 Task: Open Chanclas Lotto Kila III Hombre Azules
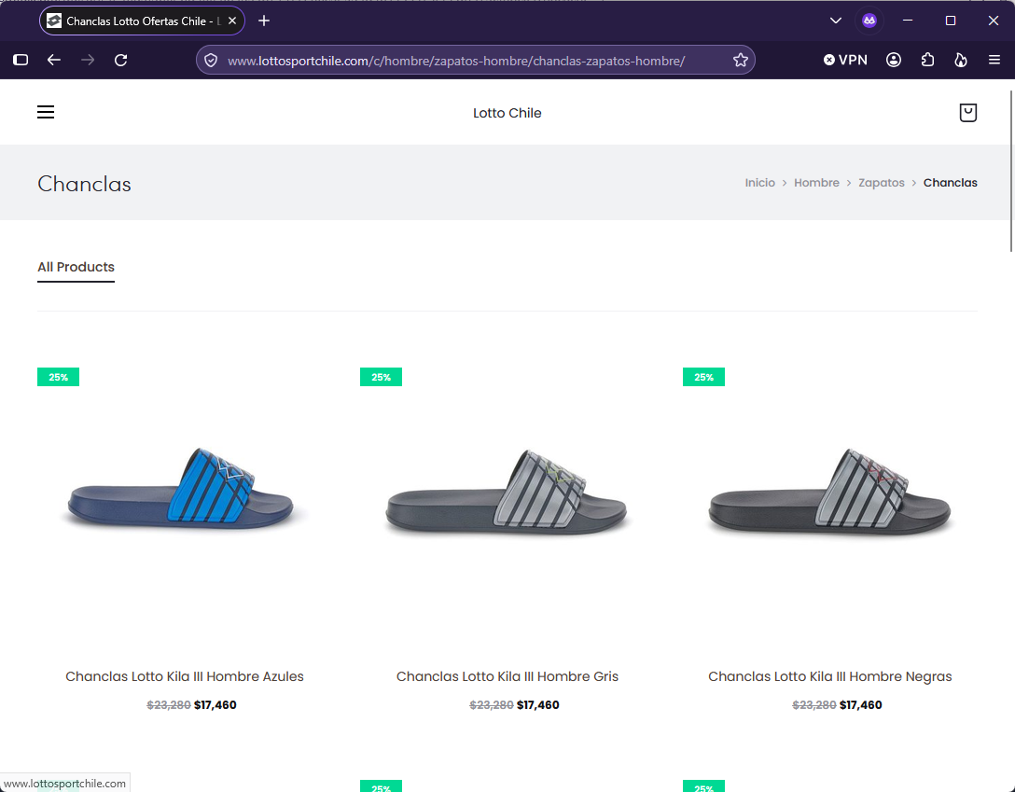(x=185, y=676)
